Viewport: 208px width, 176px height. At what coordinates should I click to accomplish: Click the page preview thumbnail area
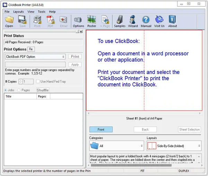click(144, 70)
